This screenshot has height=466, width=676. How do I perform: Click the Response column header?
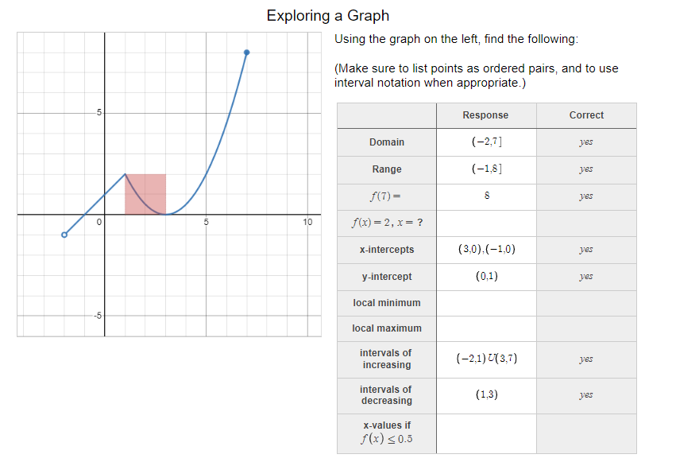[x=486, y=115]
